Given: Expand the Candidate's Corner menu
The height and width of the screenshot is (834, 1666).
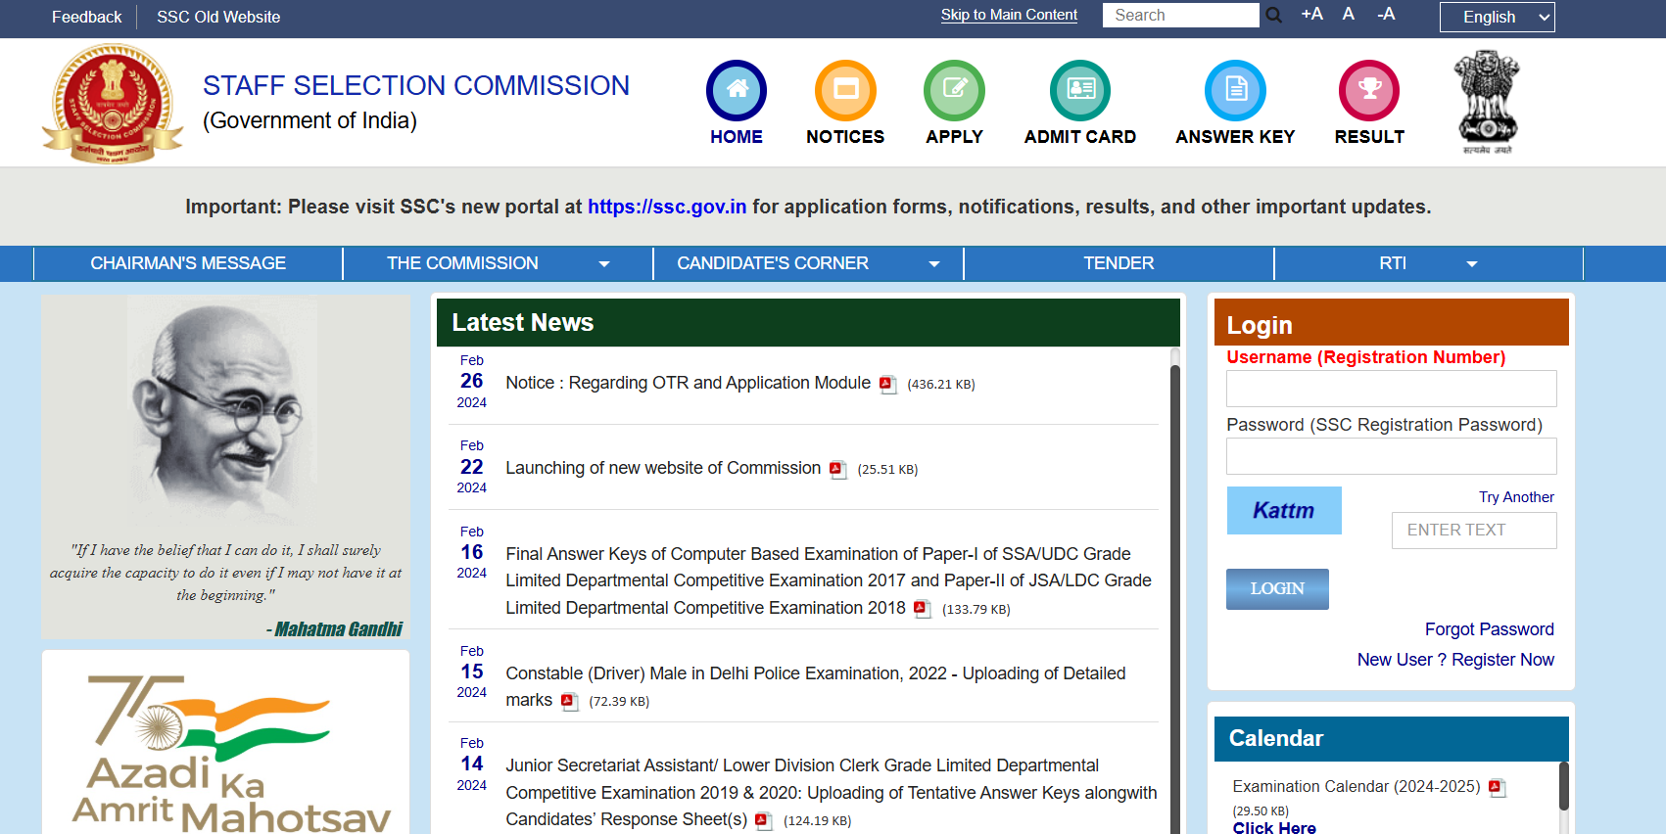Looking at the screenshot, I should click(808, 263).
